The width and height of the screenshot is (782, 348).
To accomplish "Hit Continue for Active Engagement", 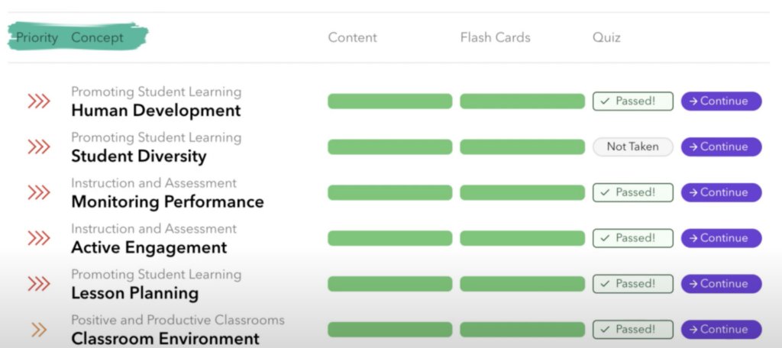I will (x=721, y=238).
